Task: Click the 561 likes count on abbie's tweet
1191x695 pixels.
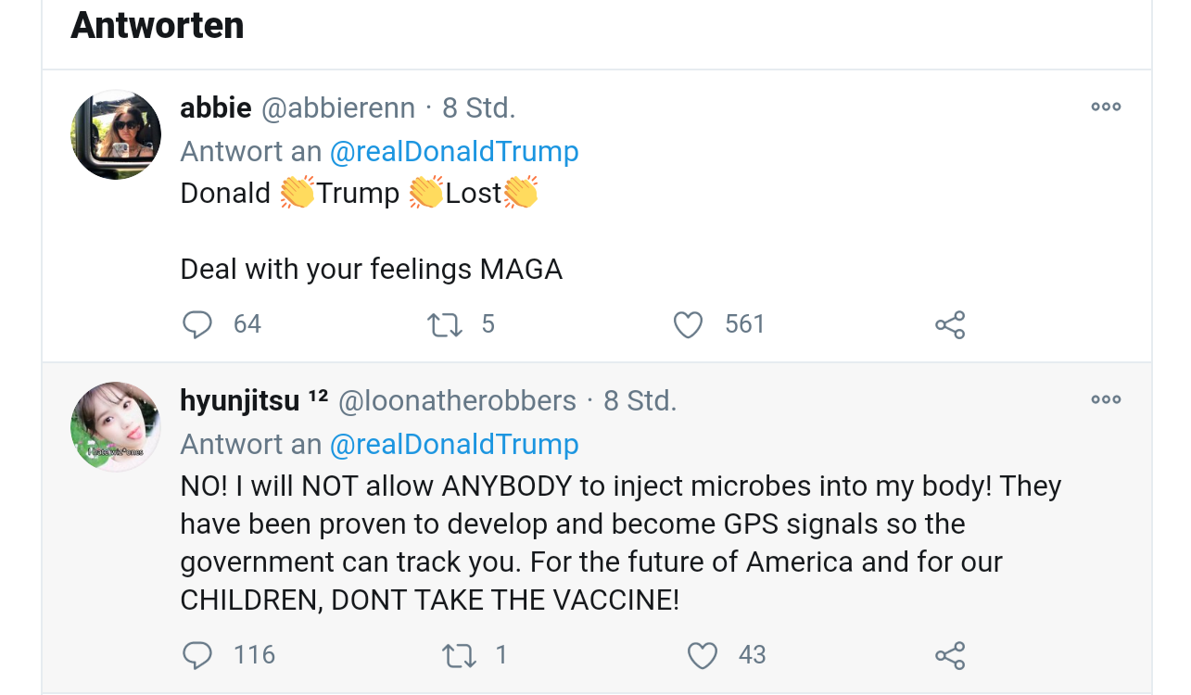Action: (x=742, y=323)
